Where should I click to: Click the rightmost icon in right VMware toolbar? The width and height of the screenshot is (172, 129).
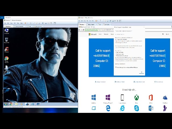click(120, 21)
